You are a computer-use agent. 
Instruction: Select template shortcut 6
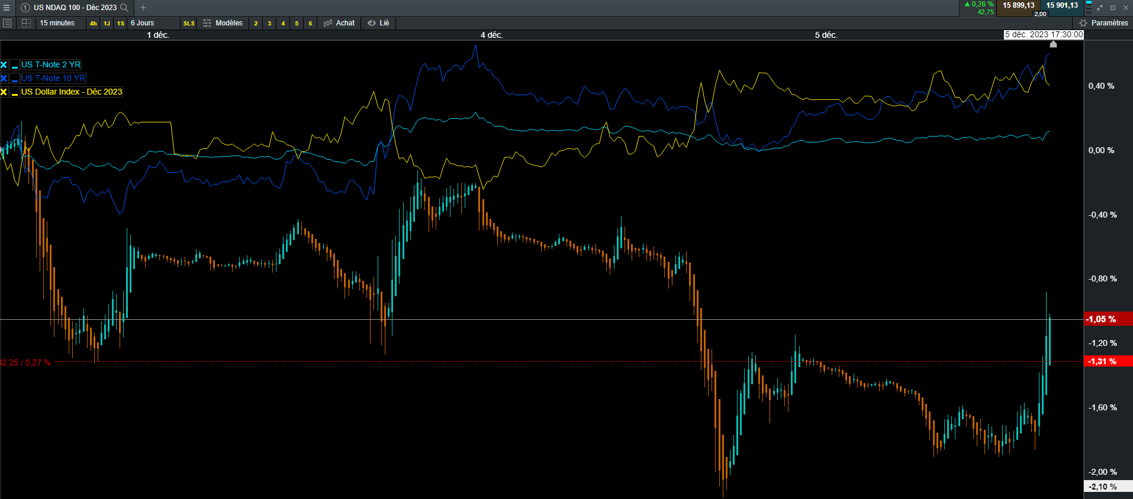click(x=310, y=23)
